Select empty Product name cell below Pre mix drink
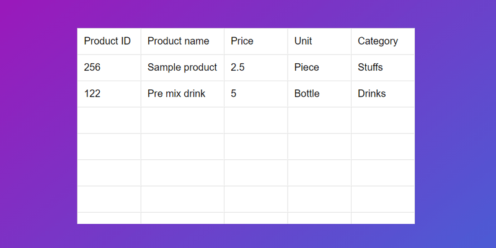The width and height of the screenshot is (496, 248). (182, 120)
